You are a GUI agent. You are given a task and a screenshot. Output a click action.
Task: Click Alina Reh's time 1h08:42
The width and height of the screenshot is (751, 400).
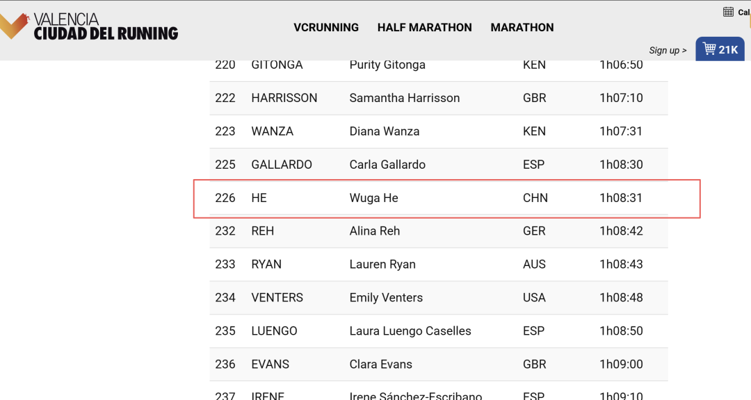621,231
